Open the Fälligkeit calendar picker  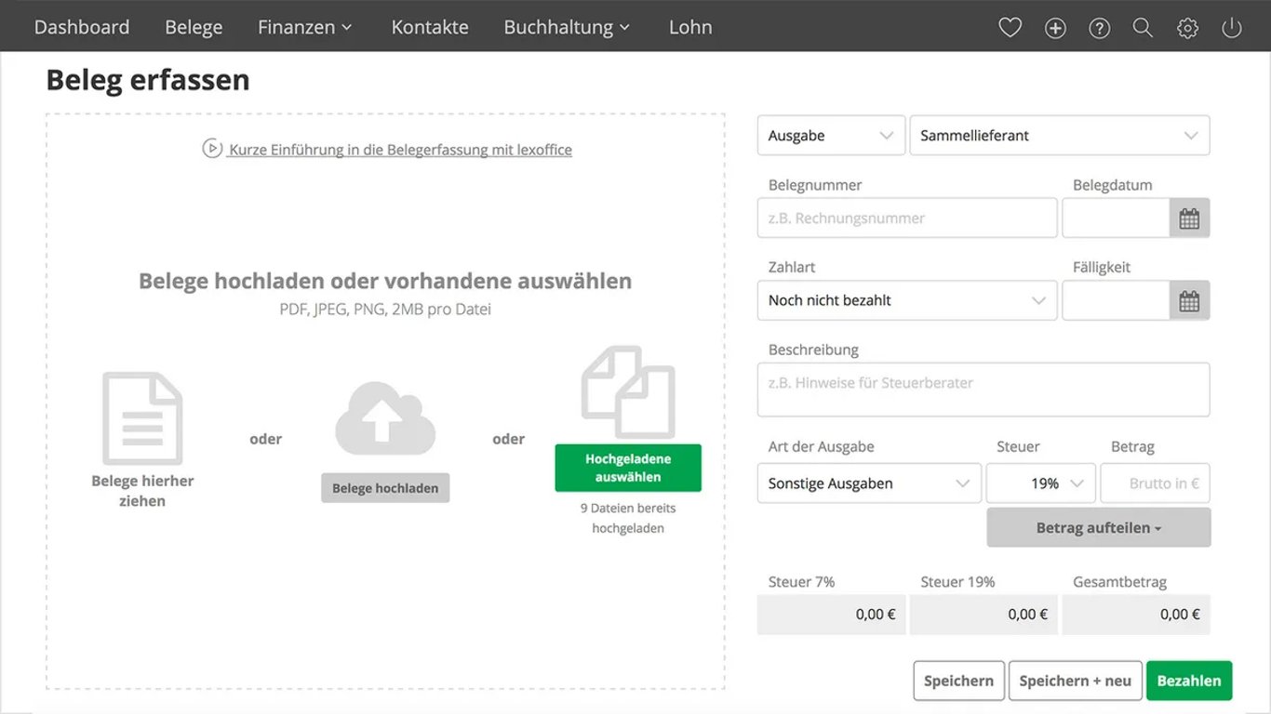pos(1189,300)
